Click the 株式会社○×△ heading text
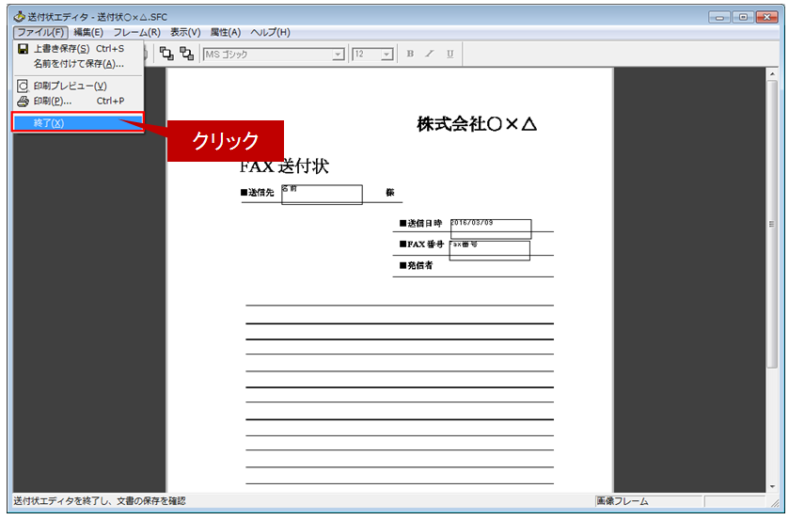 (477, 124)
